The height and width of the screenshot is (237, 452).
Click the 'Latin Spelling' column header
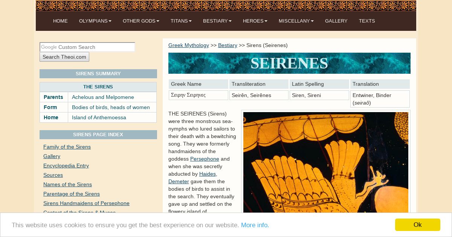click(x=319, y=84)
